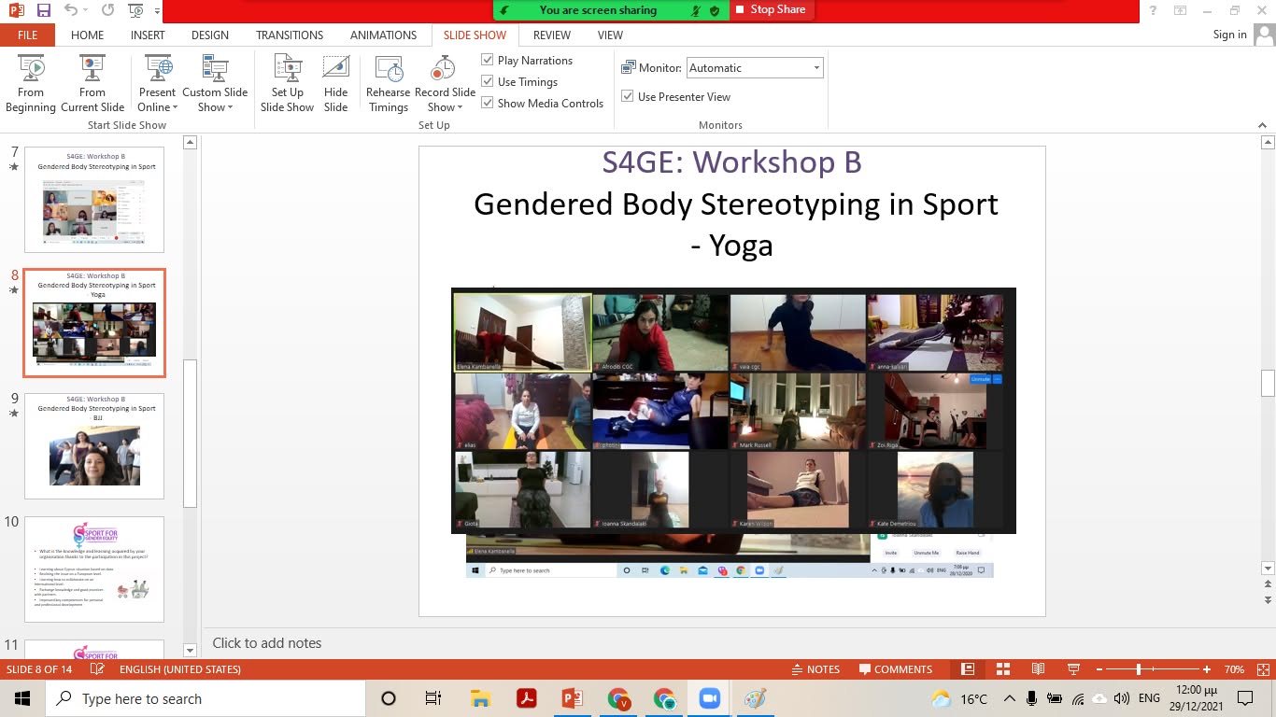Screen dimensions: 1276x717
Task: Disable Use Presenter View checkbox
Action: [x=628, y=96]
